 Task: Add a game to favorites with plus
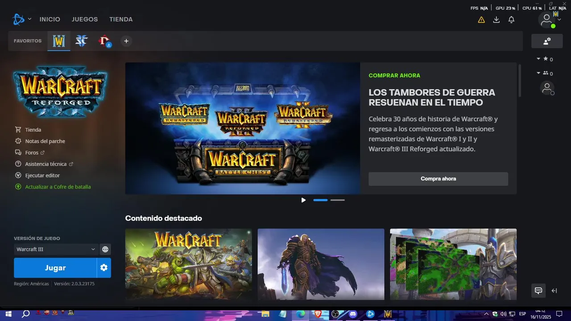coord(126,41)
